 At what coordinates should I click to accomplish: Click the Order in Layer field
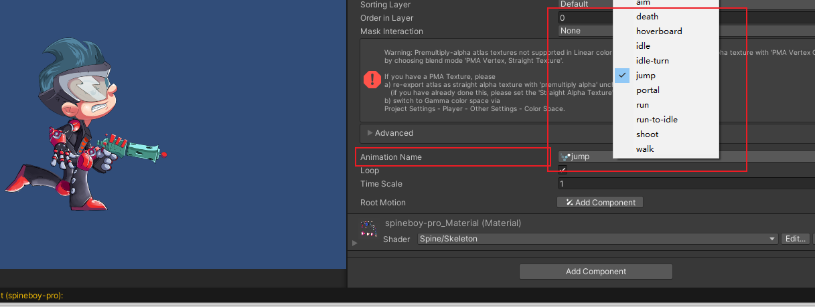(686, 18)
